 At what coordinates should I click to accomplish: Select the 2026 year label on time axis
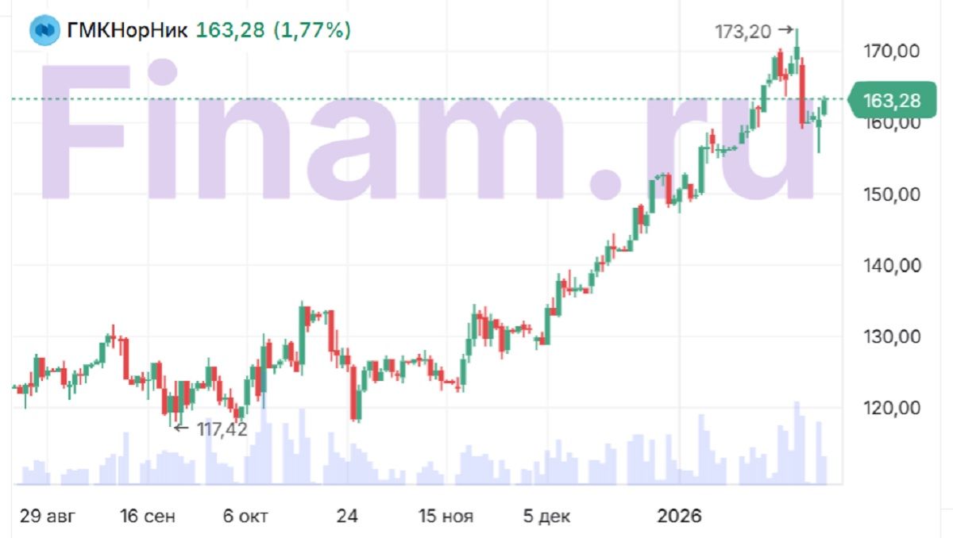tap(680, 517)
